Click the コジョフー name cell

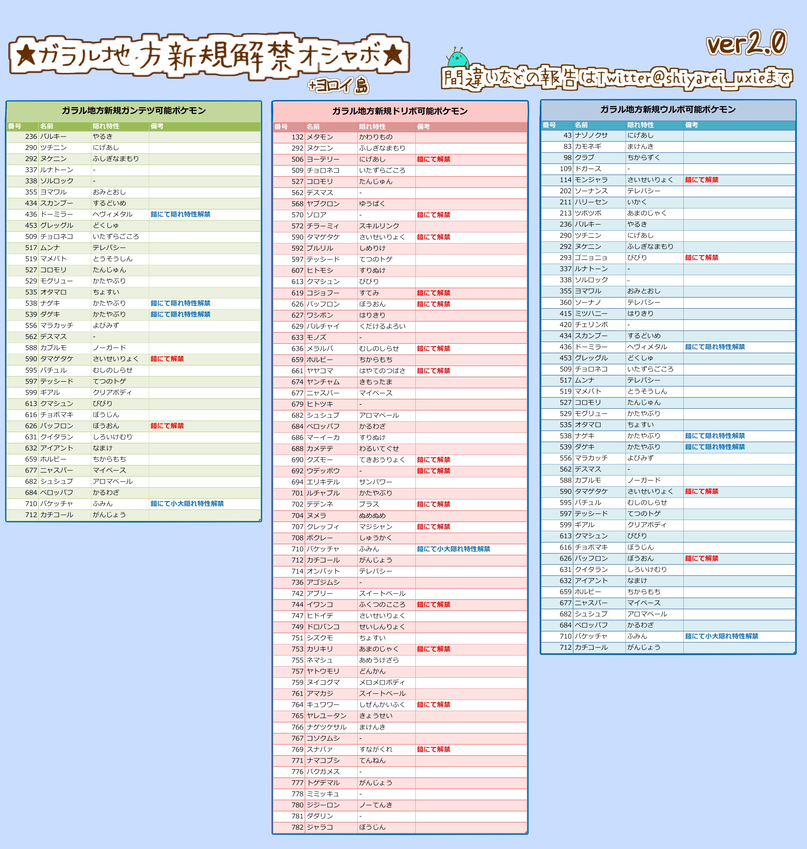(323, 293)
